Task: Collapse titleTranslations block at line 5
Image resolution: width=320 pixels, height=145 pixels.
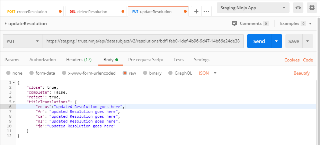Action: (14, 102)
